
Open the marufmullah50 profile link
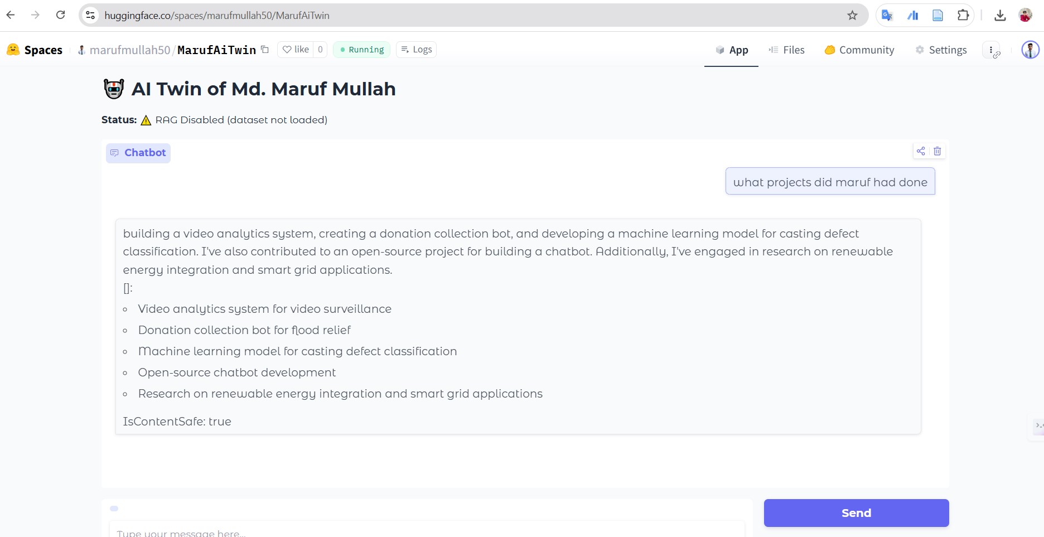pyautogui.click(x=129, y=50)
